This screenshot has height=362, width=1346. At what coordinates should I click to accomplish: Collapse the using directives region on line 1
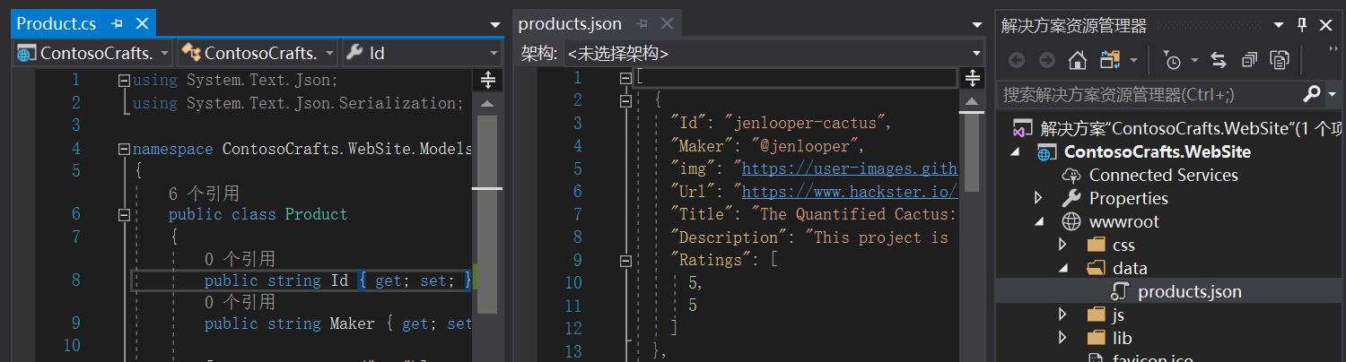pos(124,80)
